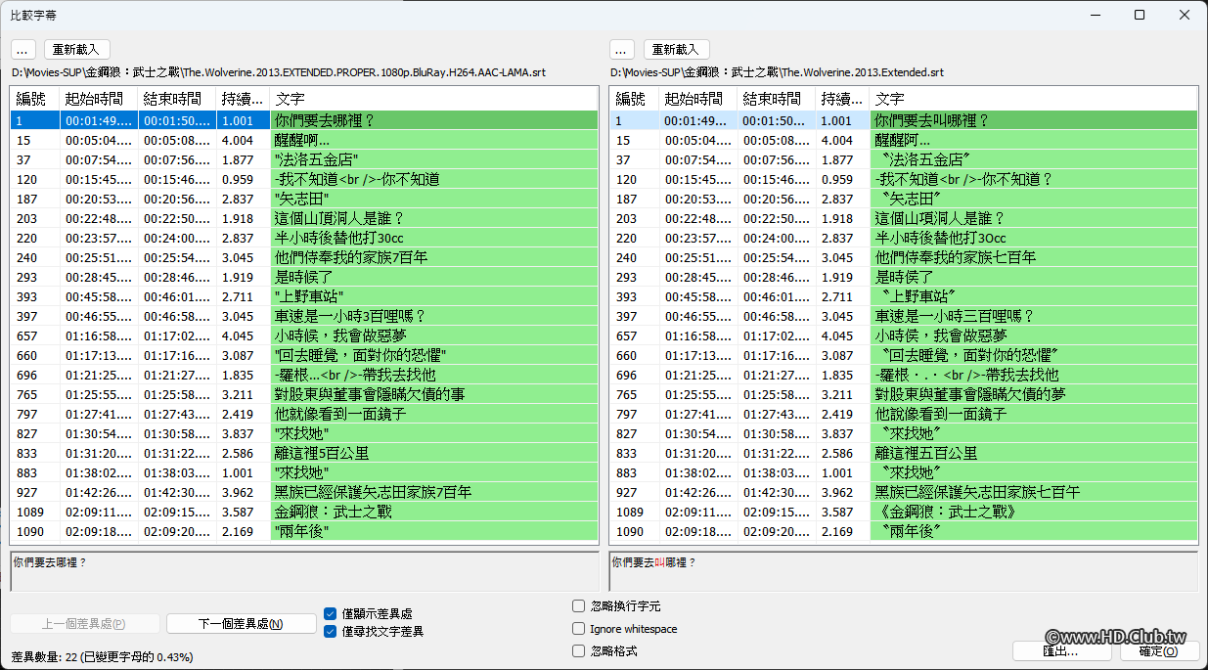Select left row 你們要去哪裡？
This screenshot has height=670, width=1208.
(304, 120)
